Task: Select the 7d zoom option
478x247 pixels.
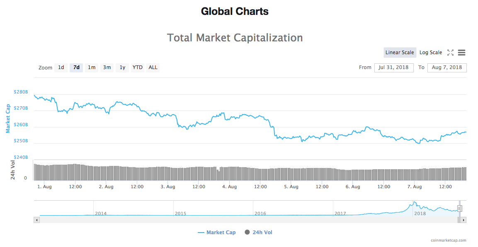Action: [76, 67]
